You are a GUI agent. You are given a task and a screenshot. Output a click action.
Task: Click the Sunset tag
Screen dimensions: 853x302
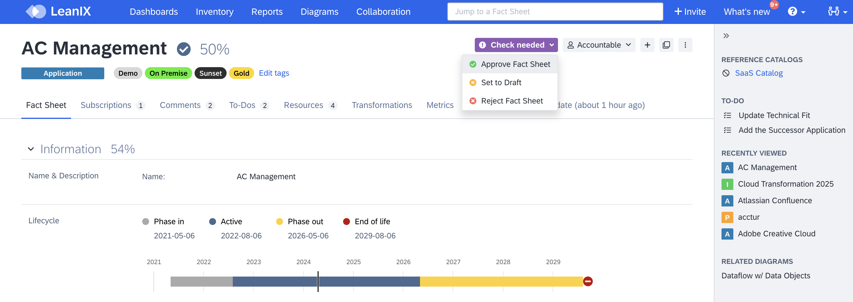click(210, 73)
